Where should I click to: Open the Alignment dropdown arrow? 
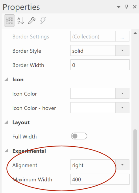click(x=122, y=165)
